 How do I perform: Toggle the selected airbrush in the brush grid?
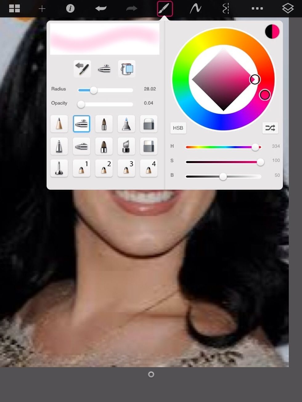[82, 124]
